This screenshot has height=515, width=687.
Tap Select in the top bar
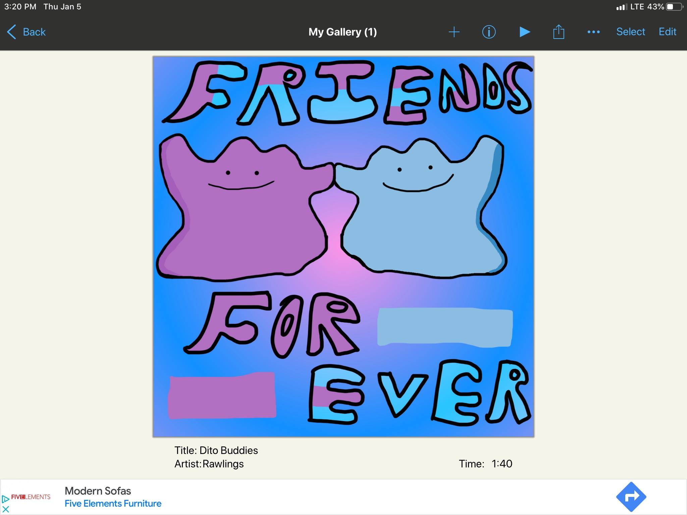[x=631, y=32]
